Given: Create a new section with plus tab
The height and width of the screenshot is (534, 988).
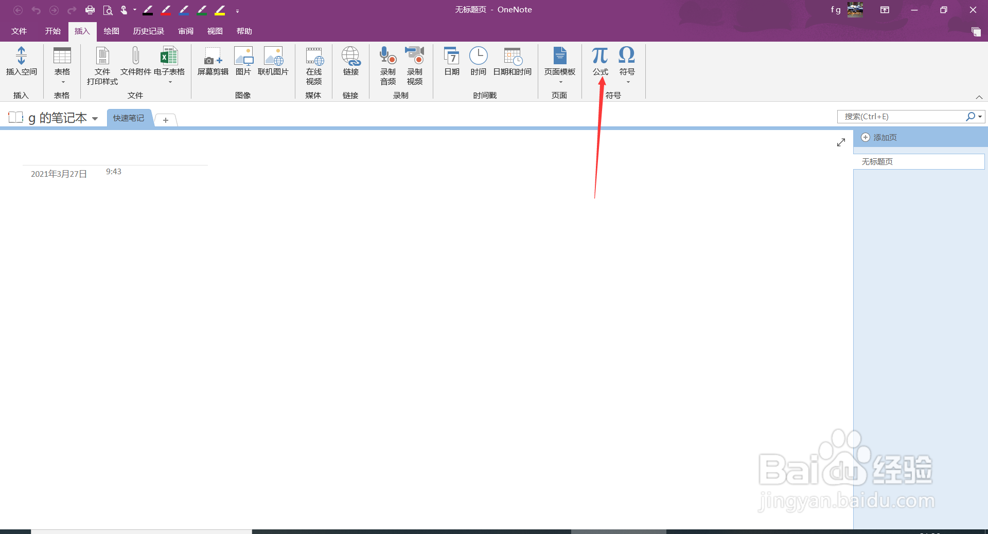Looking at the screenshot, I should click(x=166, y=120).
